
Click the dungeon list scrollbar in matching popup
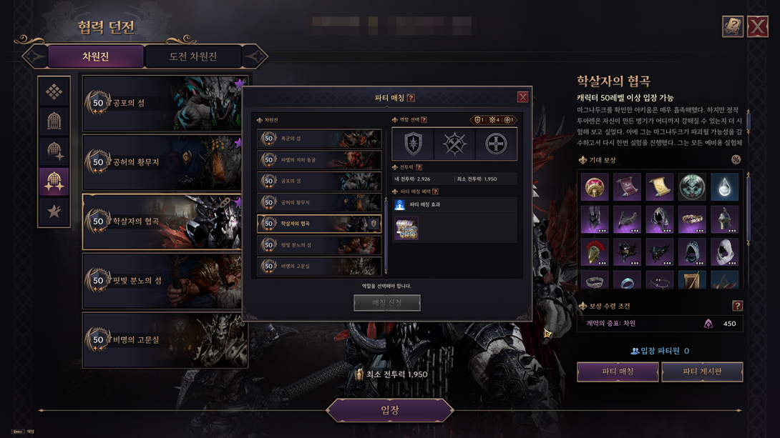(x=386, y=234)
